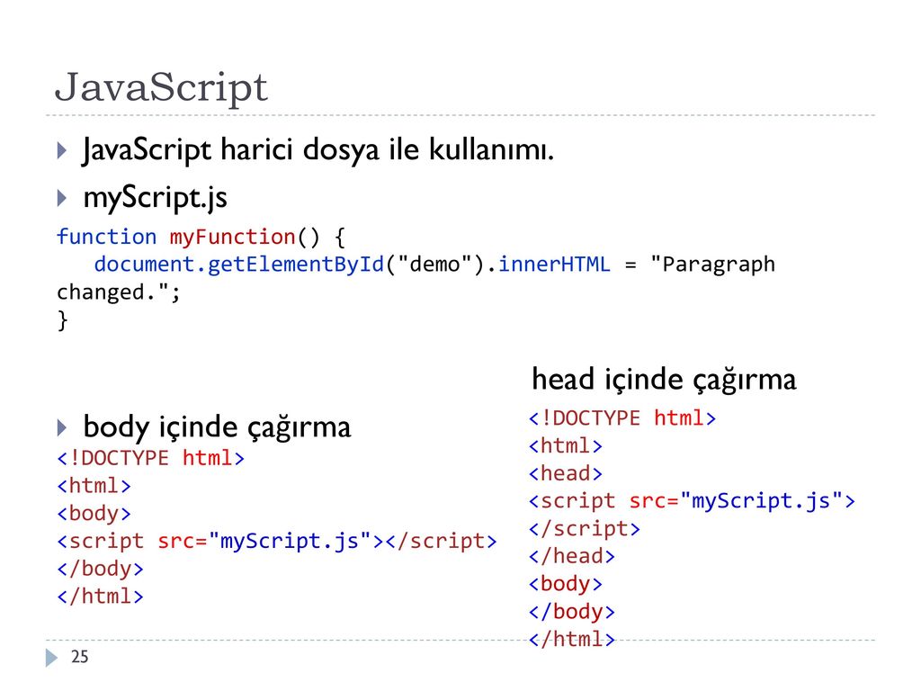Click '</body>' tag in left example

click(x=100, y=569)
